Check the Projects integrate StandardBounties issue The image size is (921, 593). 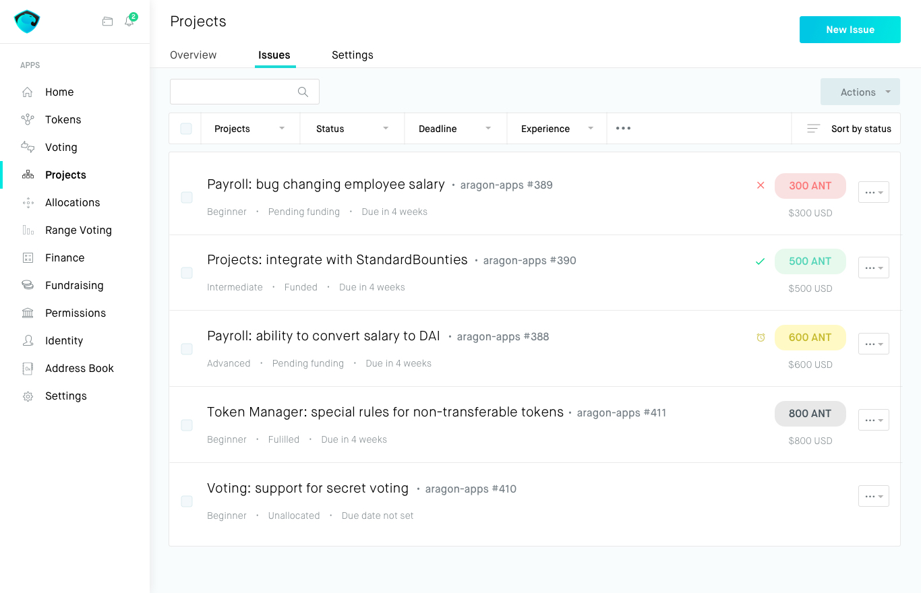pyautogui.click(x=187, y=273)
